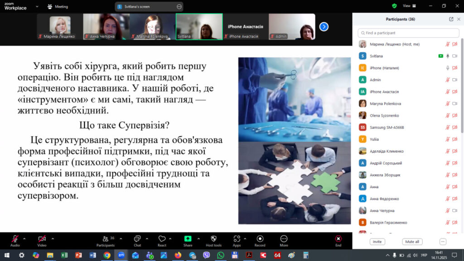This screenshot has width=464, height=261.
Task: Expand the video options chevron
Action: (x=53, y=238)
